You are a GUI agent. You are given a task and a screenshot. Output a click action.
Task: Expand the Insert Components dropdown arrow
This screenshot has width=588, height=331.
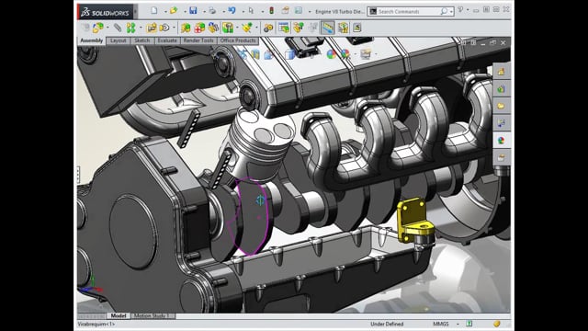click(x=107, y=28)
